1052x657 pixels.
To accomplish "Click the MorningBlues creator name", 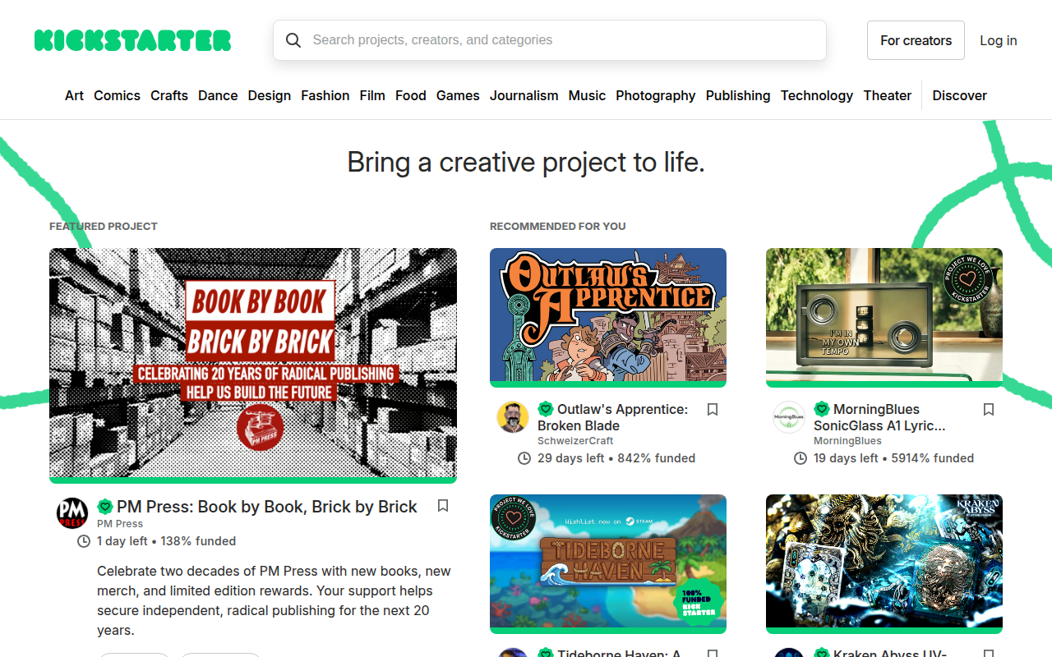I will (x=847, y=441).
